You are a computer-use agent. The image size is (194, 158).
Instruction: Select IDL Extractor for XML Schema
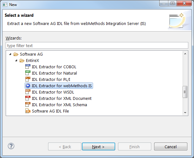pos(59,105)
